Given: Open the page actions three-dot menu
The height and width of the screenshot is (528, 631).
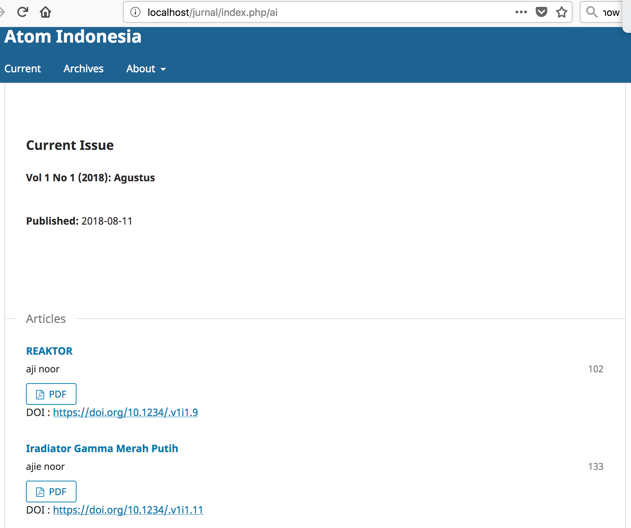Looking at the screenshot, I should [x=521, y=12].
